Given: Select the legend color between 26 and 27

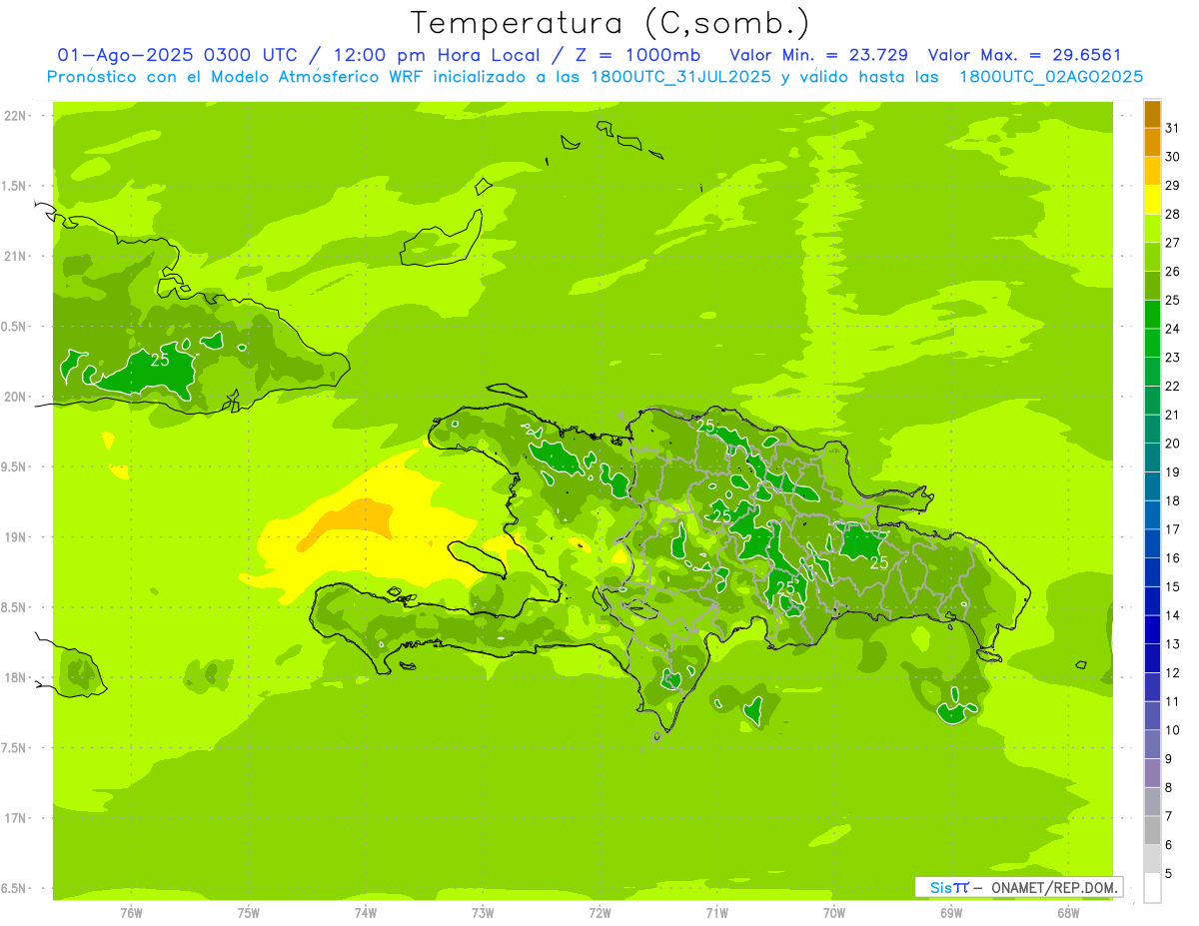Looking at the screenshot, I should (x=1152, y=257).
